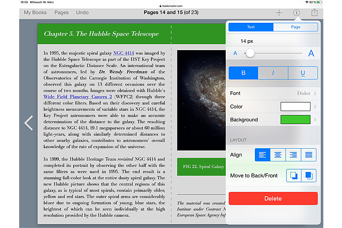This screenshot has width=342, height=228.
Task: Select the italic footnote text block
Action: 201,209
